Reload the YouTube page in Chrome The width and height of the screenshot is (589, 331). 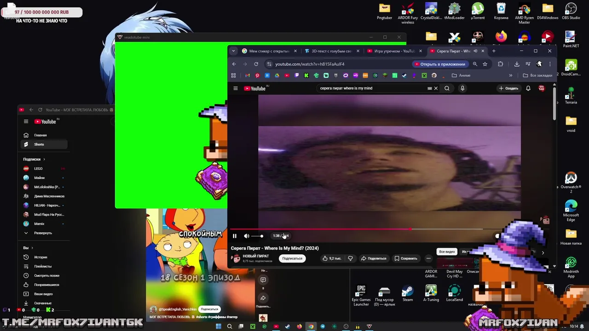point(256,64)
